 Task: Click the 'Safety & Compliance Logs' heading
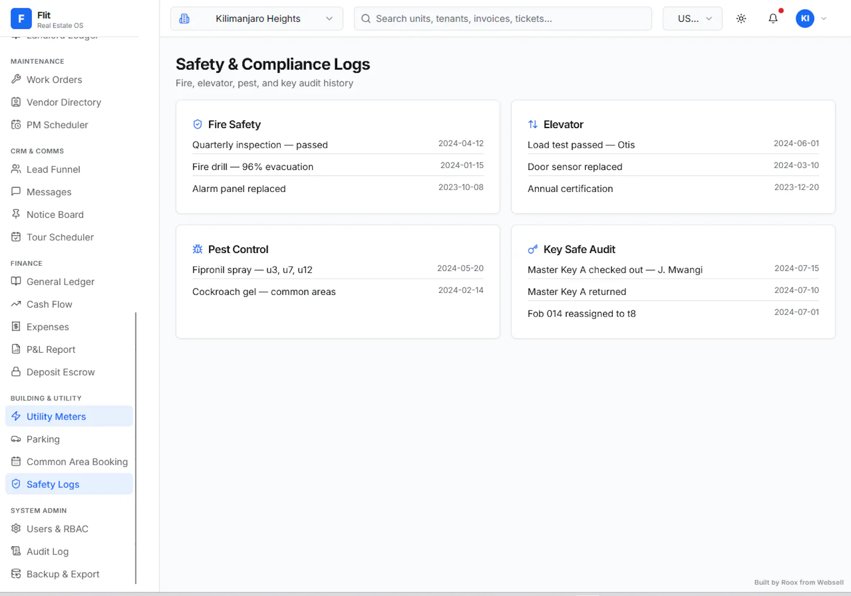click(273, 64)
